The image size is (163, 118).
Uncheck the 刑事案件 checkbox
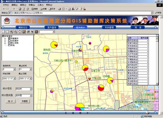point(9,38)
